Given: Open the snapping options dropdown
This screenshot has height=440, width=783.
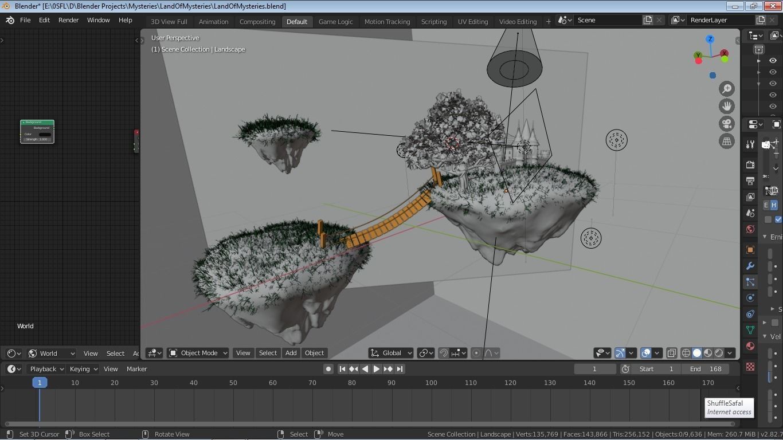Looking at the screenshot, I should point(459,353).
